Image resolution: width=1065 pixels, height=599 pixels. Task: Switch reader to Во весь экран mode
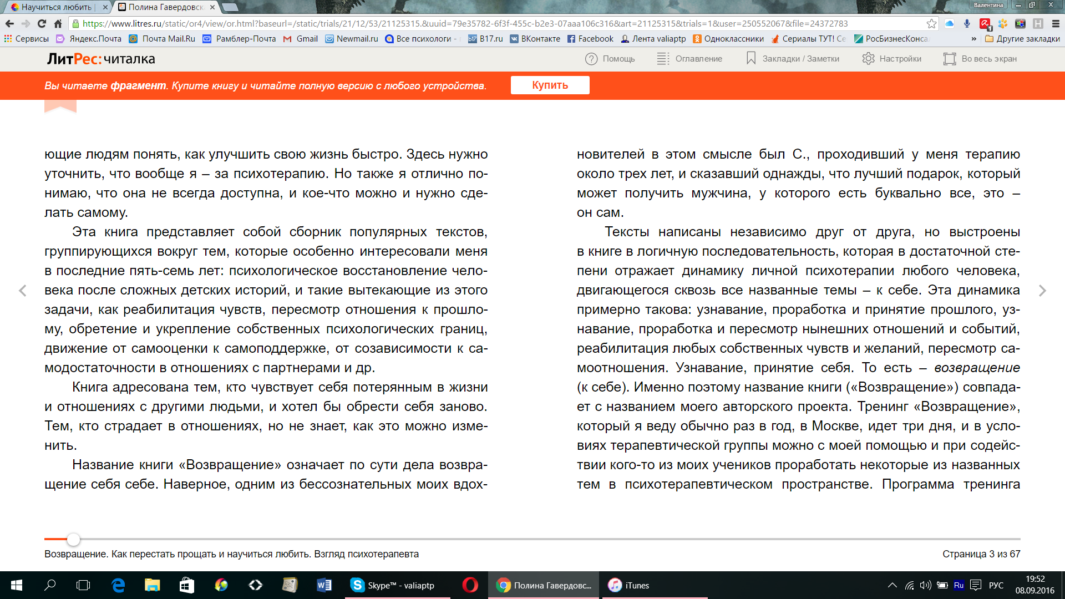tap(980, 58)
